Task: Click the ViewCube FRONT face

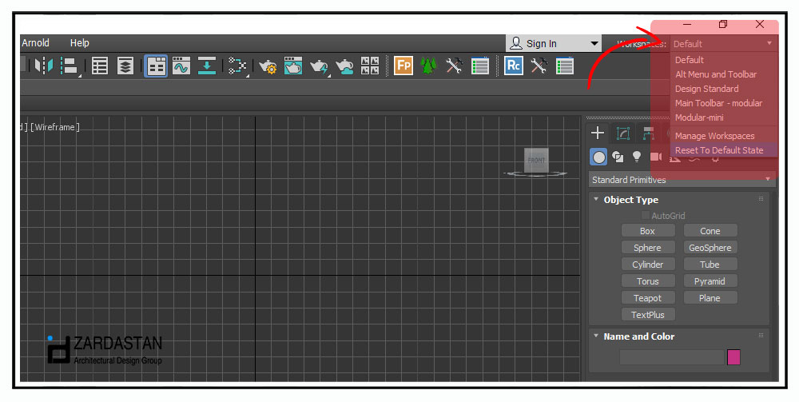Action: pos(536,160)
